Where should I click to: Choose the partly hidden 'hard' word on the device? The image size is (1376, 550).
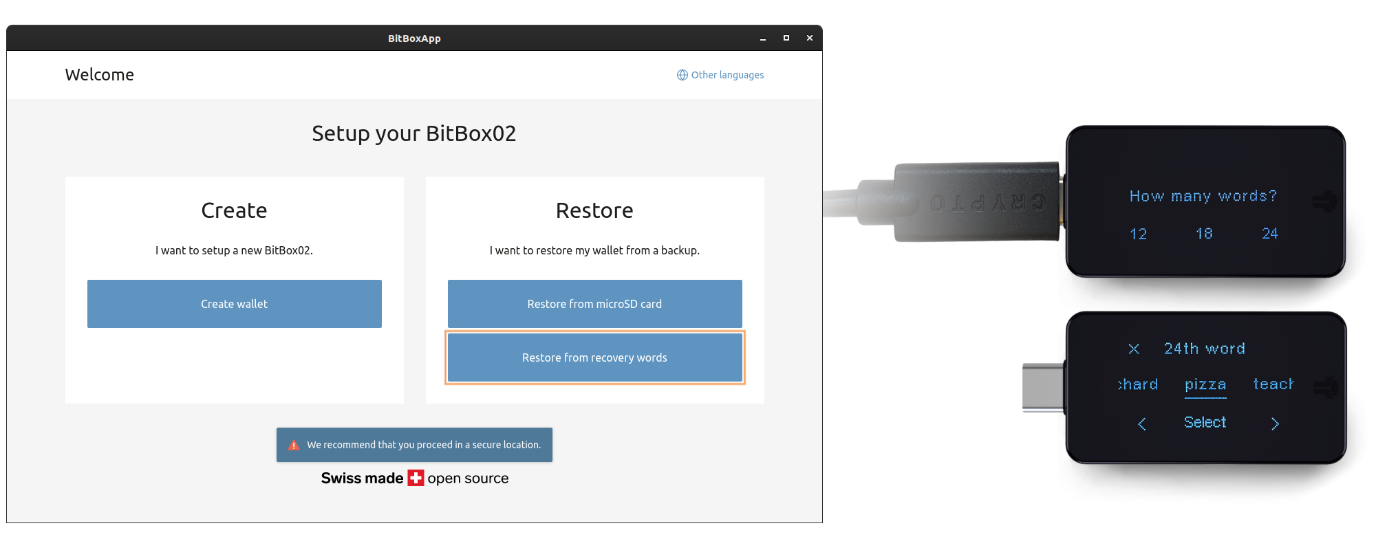1138,384
